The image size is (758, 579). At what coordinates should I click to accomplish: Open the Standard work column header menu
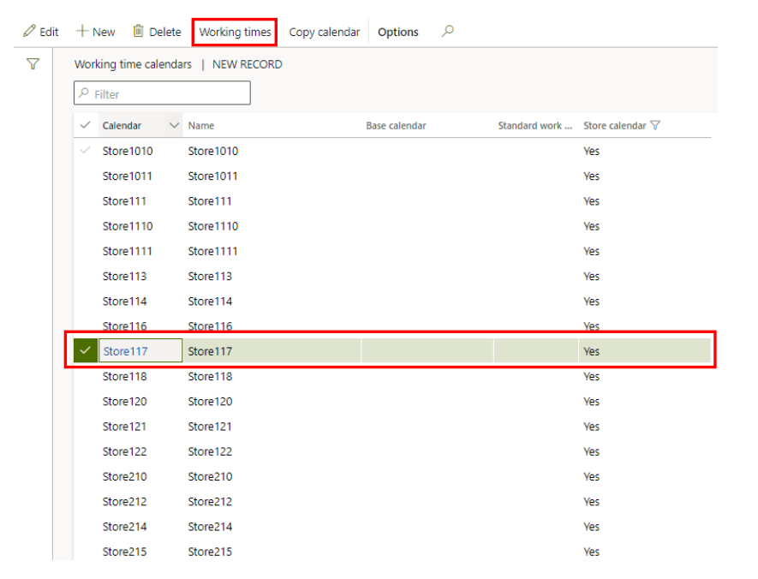click(x=535, y=126)
